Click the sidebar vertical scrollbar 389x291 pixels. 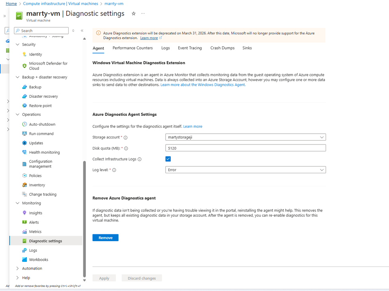84,219
